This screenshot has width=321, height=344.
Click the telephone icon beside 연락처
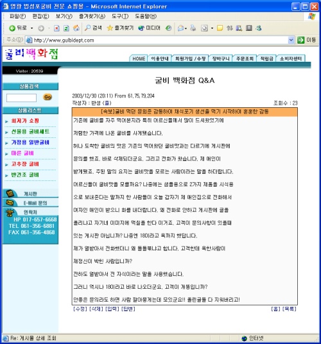click(10, 212)
